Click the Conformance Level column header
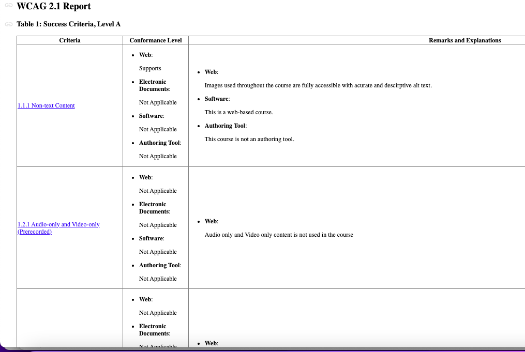 coord(156,40)
